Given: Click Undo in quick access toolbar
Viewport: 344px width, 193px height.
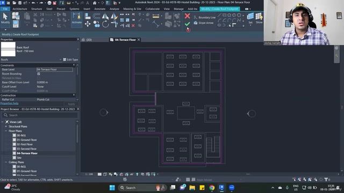Looking at the screenshot, I should click(x=33, y=3).
